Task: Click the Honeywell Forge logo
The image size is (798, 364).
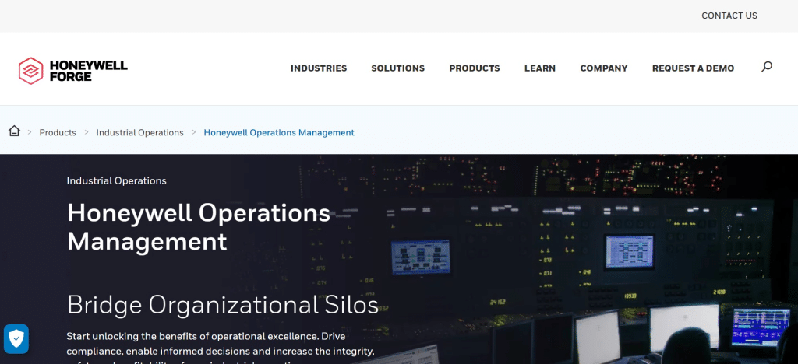Action: pos(72,71)
